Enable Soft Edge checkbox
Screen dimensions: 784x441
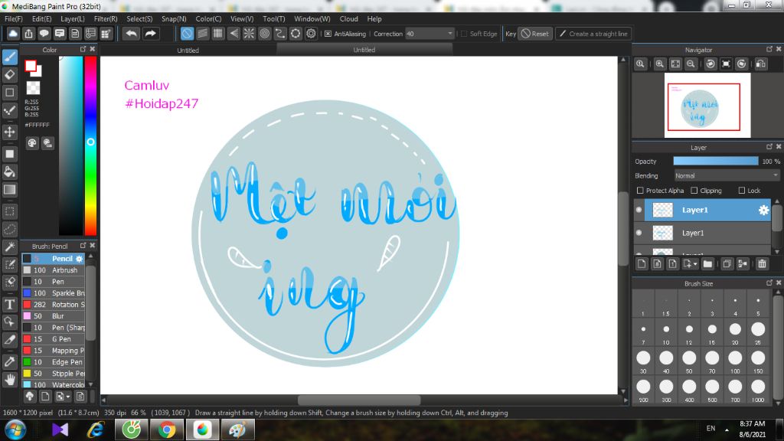464,34
